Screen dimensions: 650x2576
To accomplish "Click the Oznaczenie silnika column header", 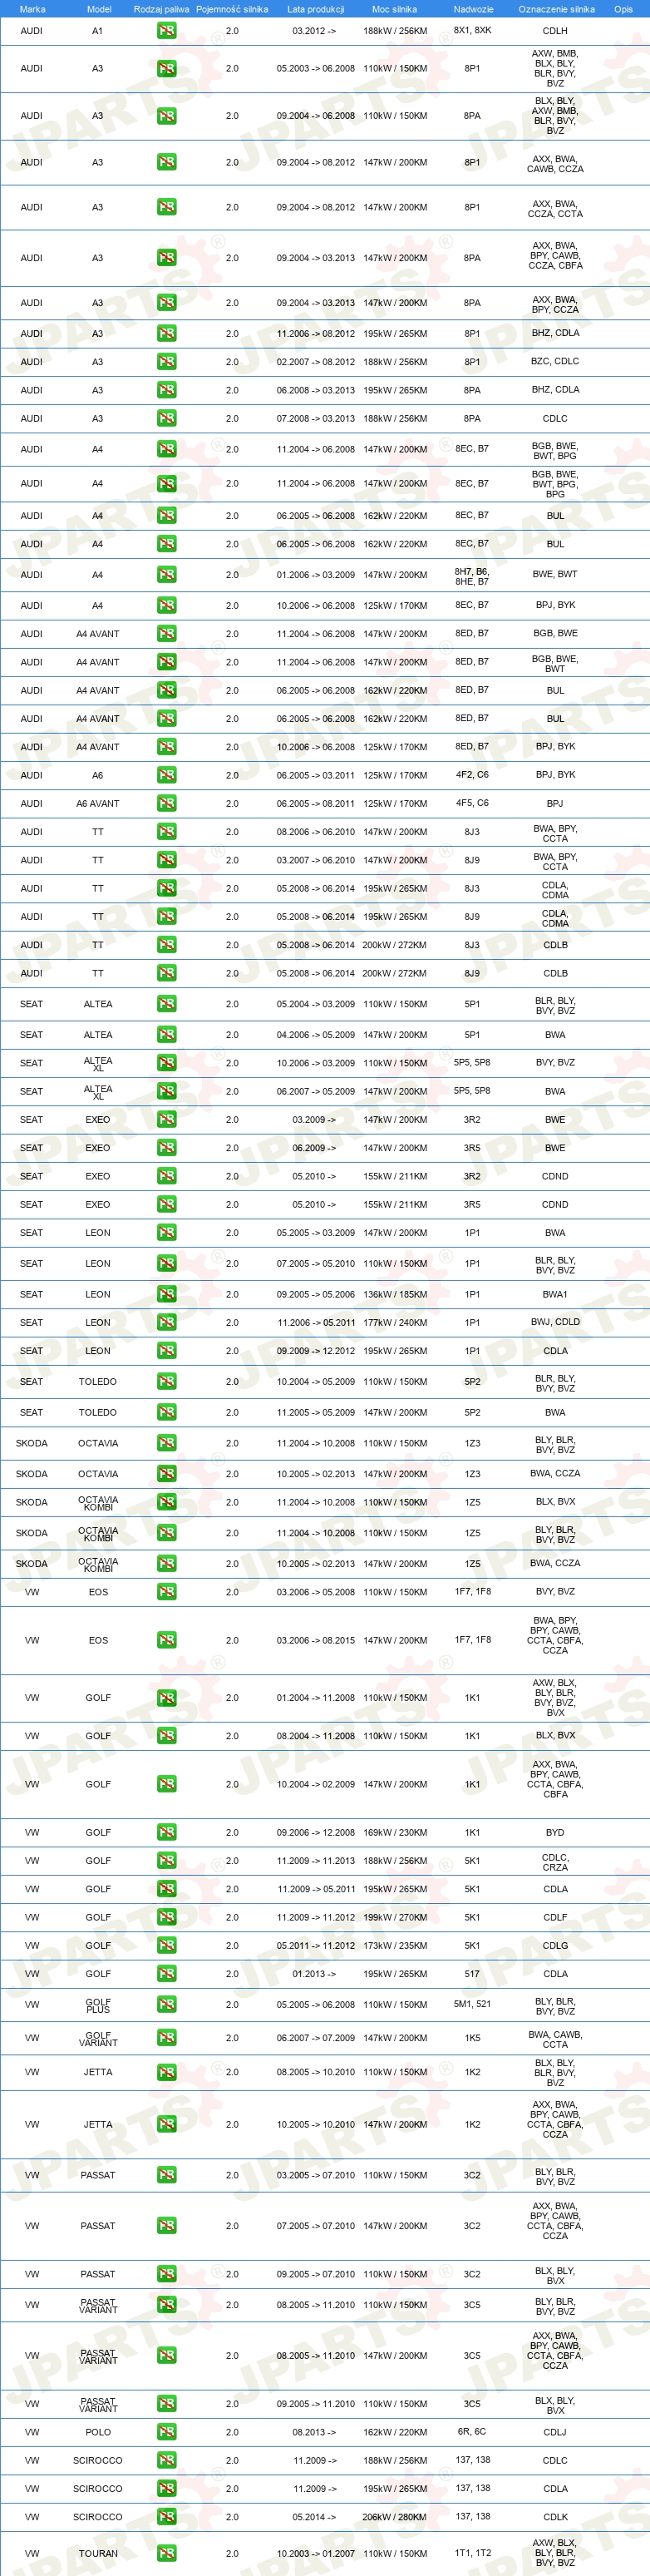I will pyautogui.click(x=556, y=9).
